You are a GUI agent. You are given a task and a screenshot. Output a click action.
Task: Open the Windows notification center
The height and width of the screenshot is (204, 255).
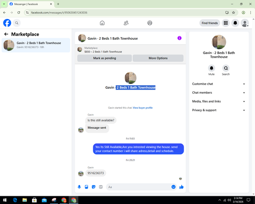[248, 200]
